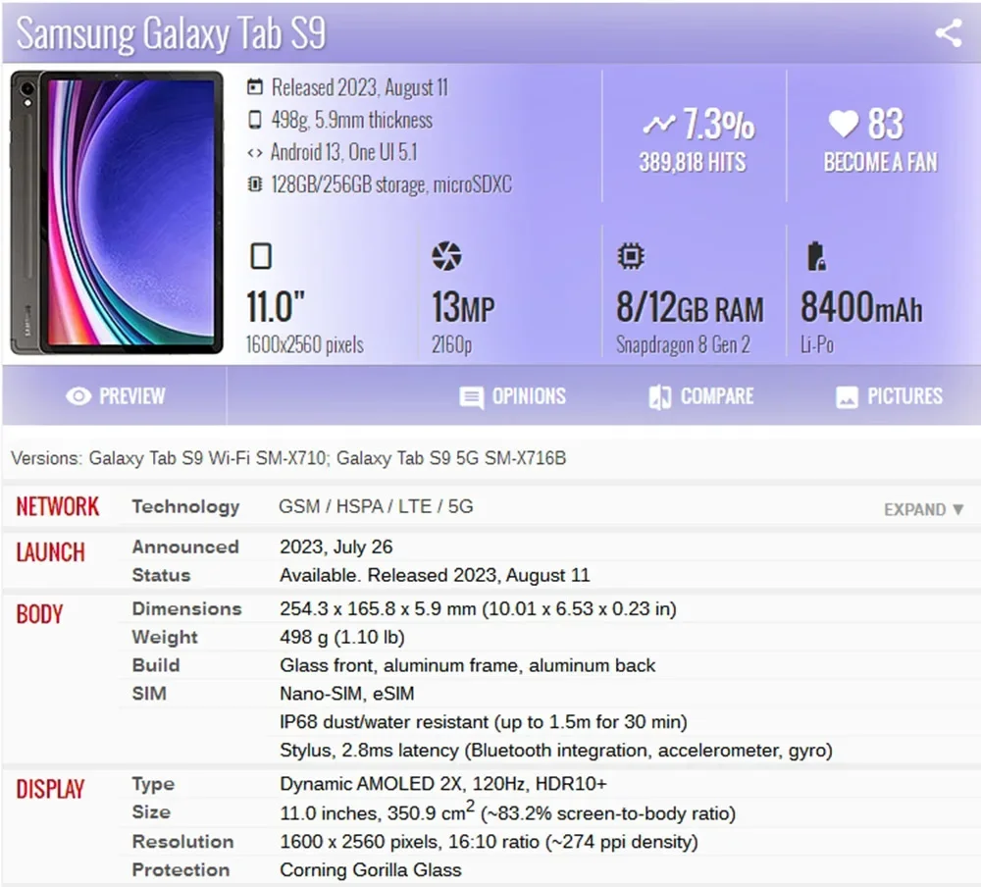981x887 pixels.
Task: Click the Technology spec label
Action: pyautogui.click(x=185, y=507)
